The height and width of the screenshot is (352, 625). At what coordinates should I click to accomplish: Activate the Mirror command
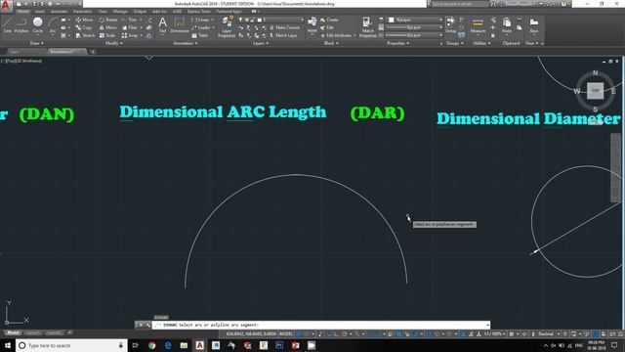point(108,27)
